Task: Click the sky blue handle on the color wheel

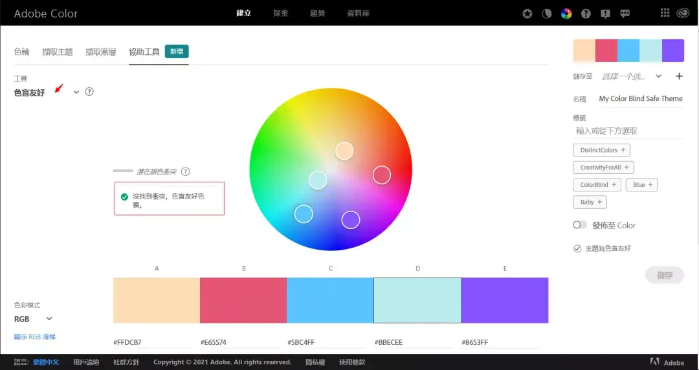Action: click(x=304, y=213)
